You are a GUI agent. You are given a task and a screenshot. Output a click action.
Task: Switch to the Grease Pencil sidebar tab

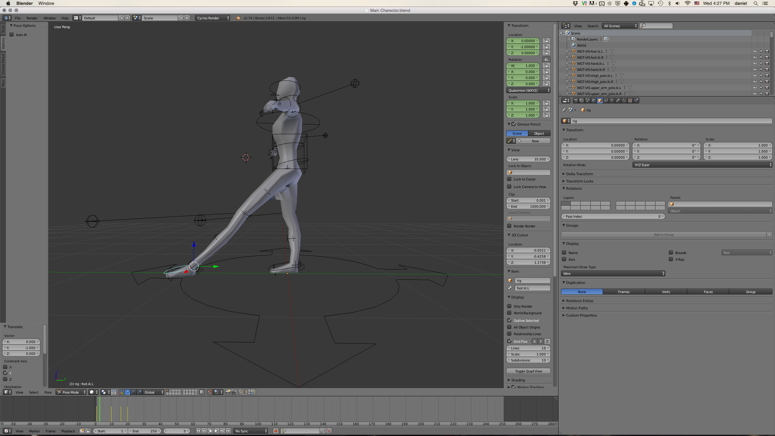3,64
